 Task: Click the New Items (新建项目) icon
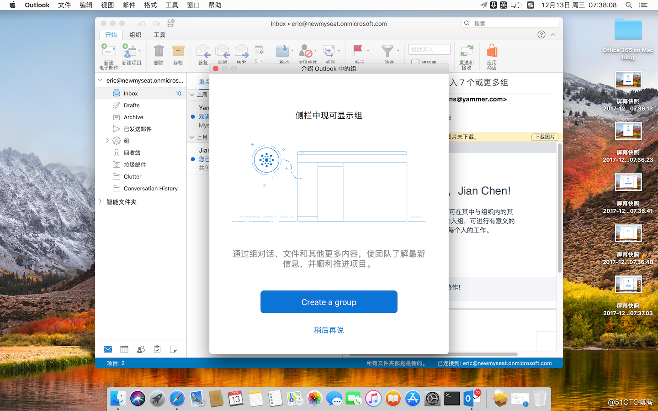pos(130,51)
